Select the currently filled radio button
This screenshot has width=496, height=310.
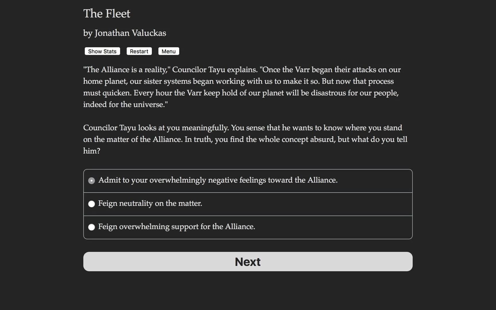point(92,181)
